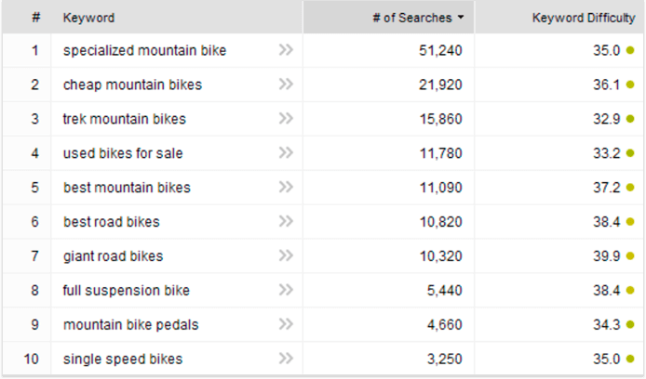The height and width of the screenshot is (379, 646).
Task: Click double-chevron icon beside cheap mountain bikes
Action: click(286, 85)
